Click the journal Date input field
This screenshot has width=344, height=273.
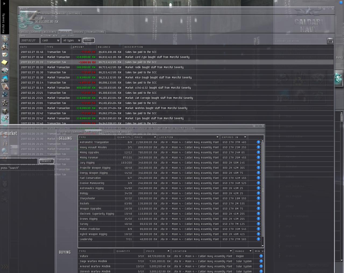coord(29,40)
